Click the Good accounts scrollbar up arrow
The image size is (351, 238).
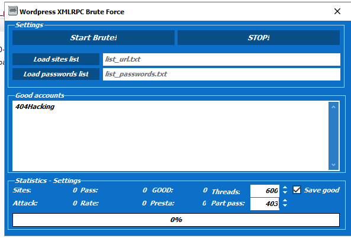click(334, 107)
